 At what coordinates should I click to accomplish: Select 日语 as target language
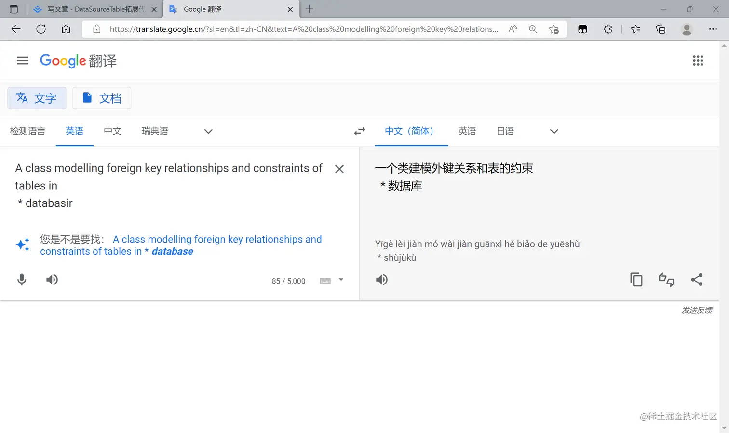pos(505,131)
